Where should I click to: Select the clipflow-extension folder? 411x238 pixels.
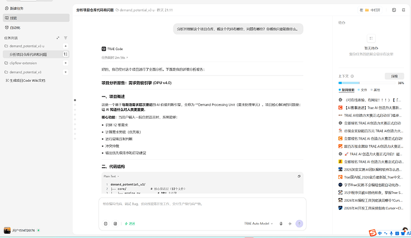pos(21,63)
